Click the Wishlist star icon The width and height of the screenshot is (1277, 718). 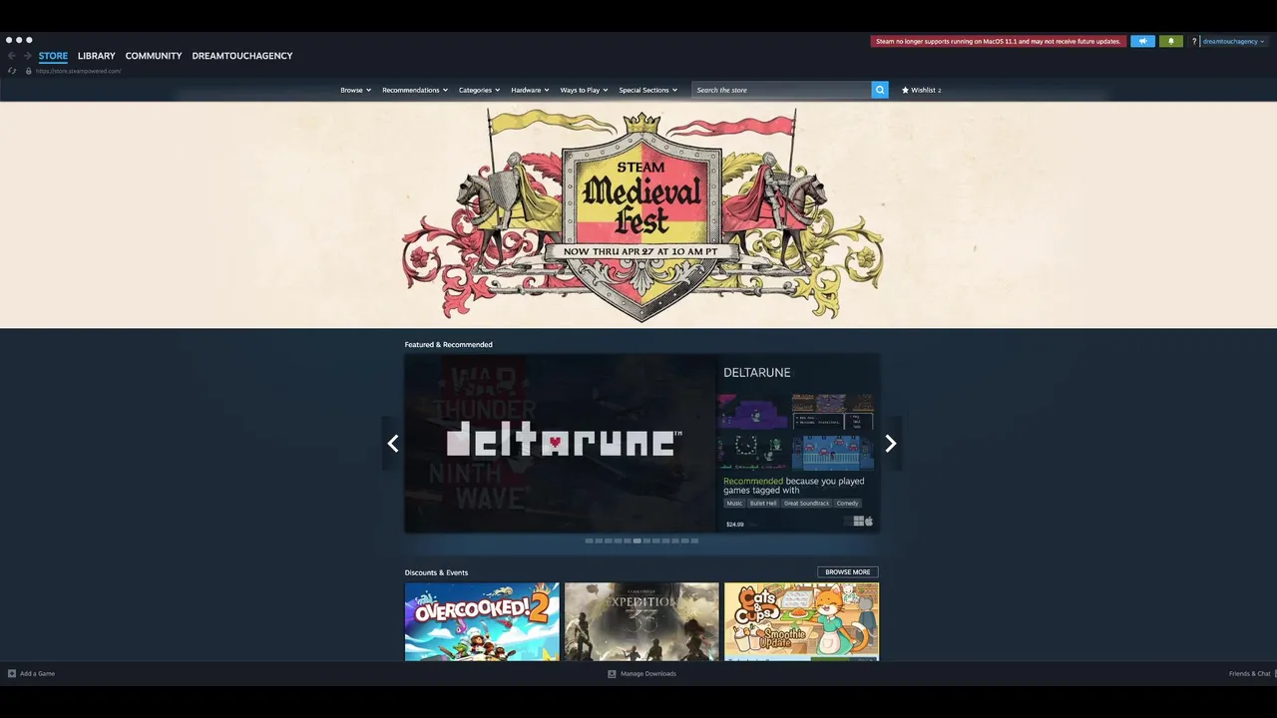(x=905, y=90)
